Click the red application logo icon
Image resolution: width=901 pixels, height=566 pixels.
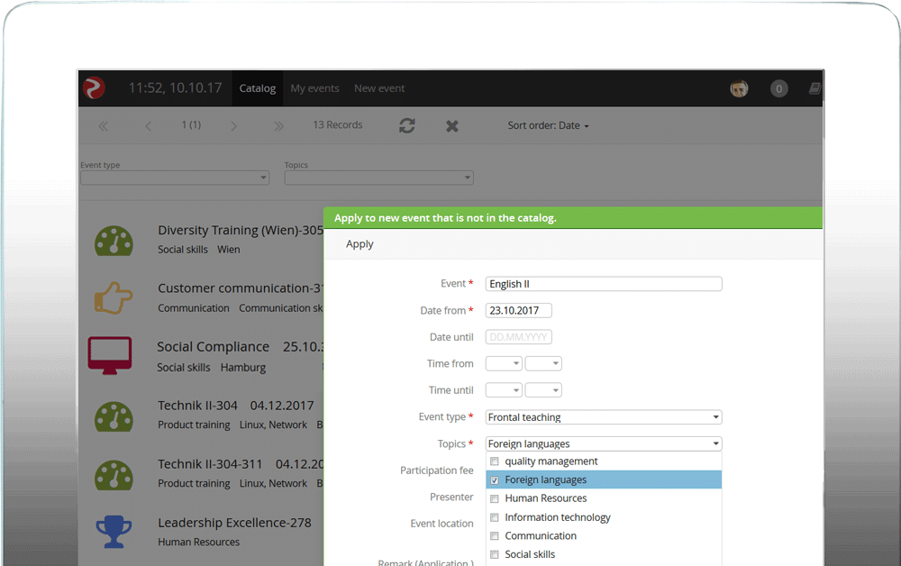click(x=95, y=88)
